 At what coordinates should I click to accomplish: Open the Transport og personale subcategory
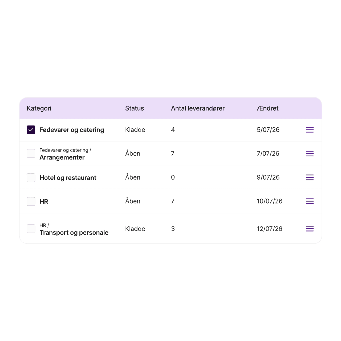[74, 233]
